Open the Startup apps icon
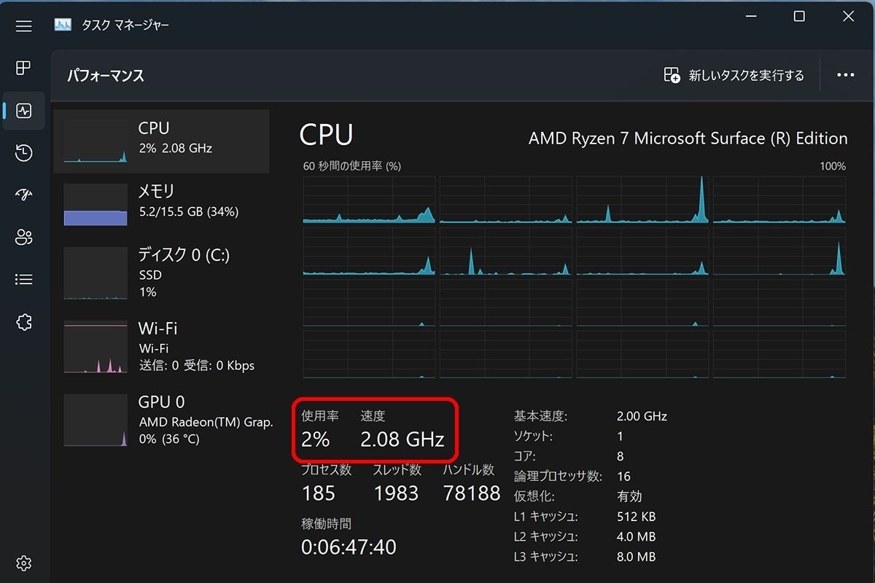 [24, 195]
